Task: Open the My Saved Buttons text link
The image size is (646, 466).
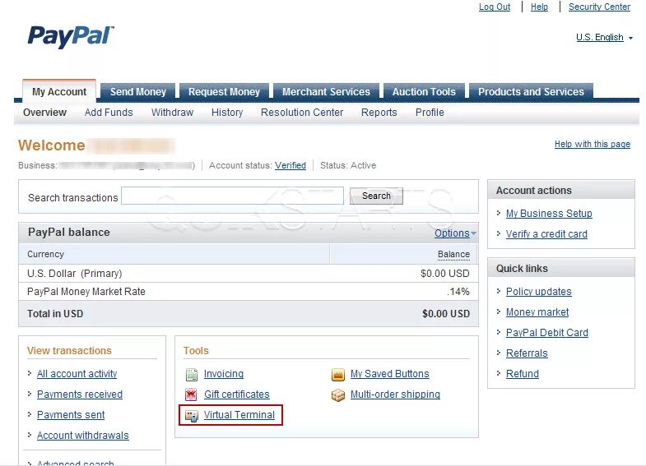Action: coord(390,374)
